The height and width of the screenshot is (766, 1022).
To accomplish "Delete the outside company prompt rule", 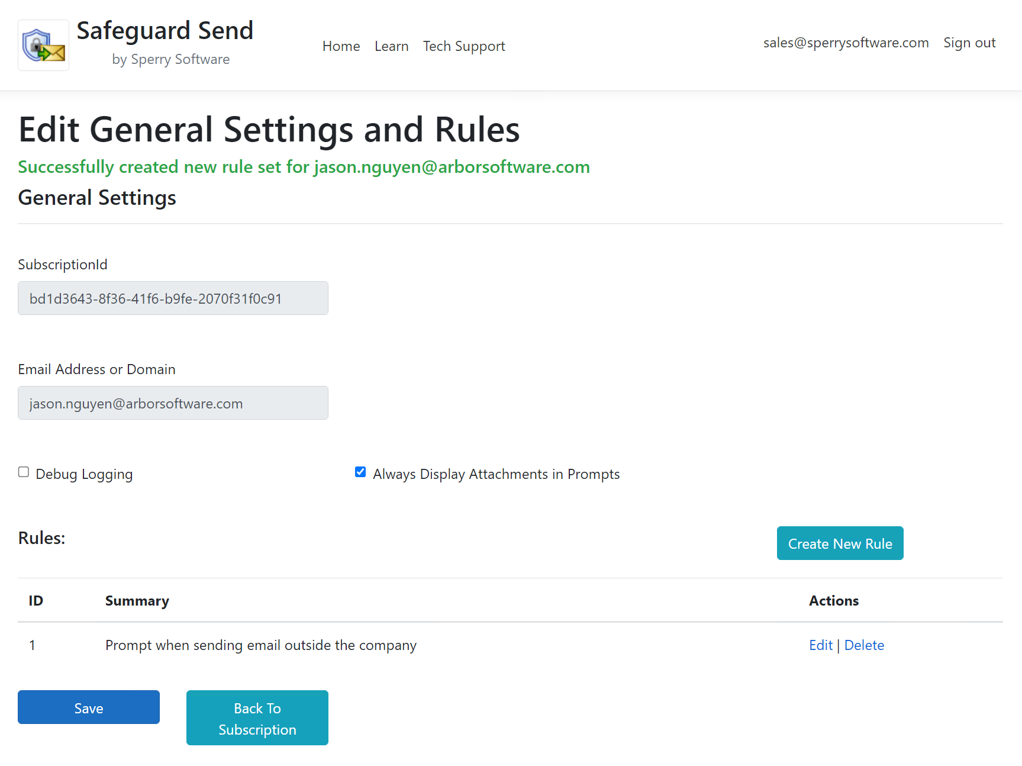I will [x=864, y=645].
